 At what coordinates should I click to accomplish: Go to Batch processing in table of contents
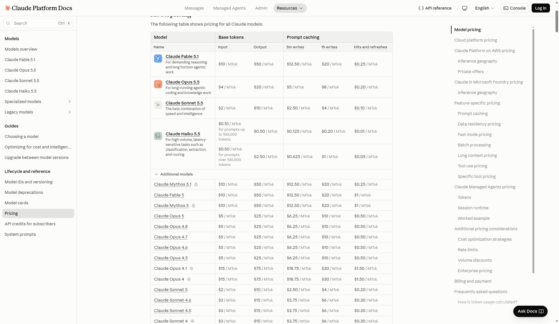coord(474,145)
